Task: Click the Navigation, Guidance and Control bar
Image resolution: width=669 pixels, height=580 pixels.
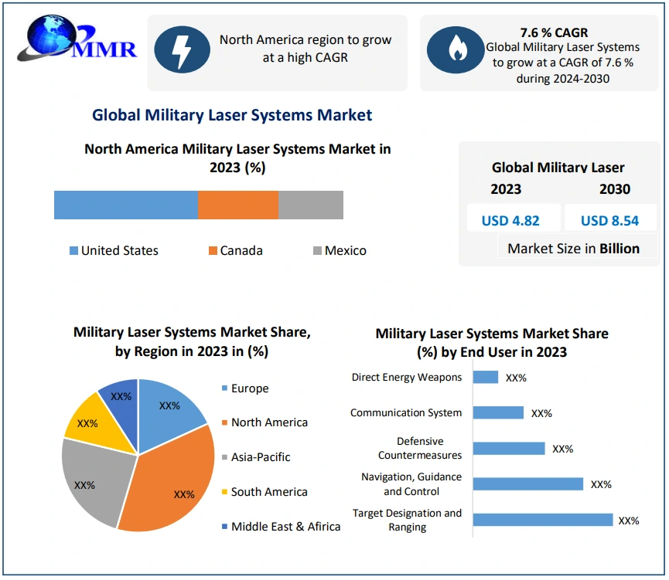Action: [527, 483]
